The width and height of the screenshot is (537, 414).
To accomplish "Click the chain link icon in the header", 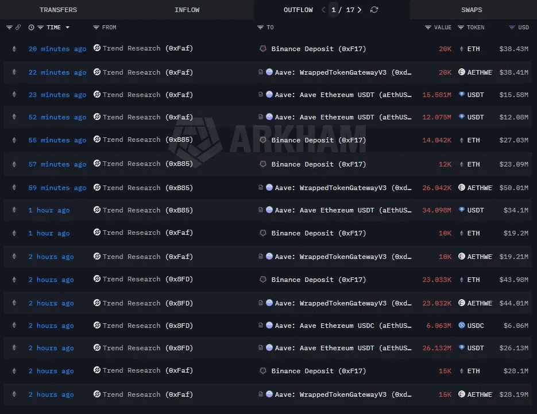I will [x=18, y=28].
